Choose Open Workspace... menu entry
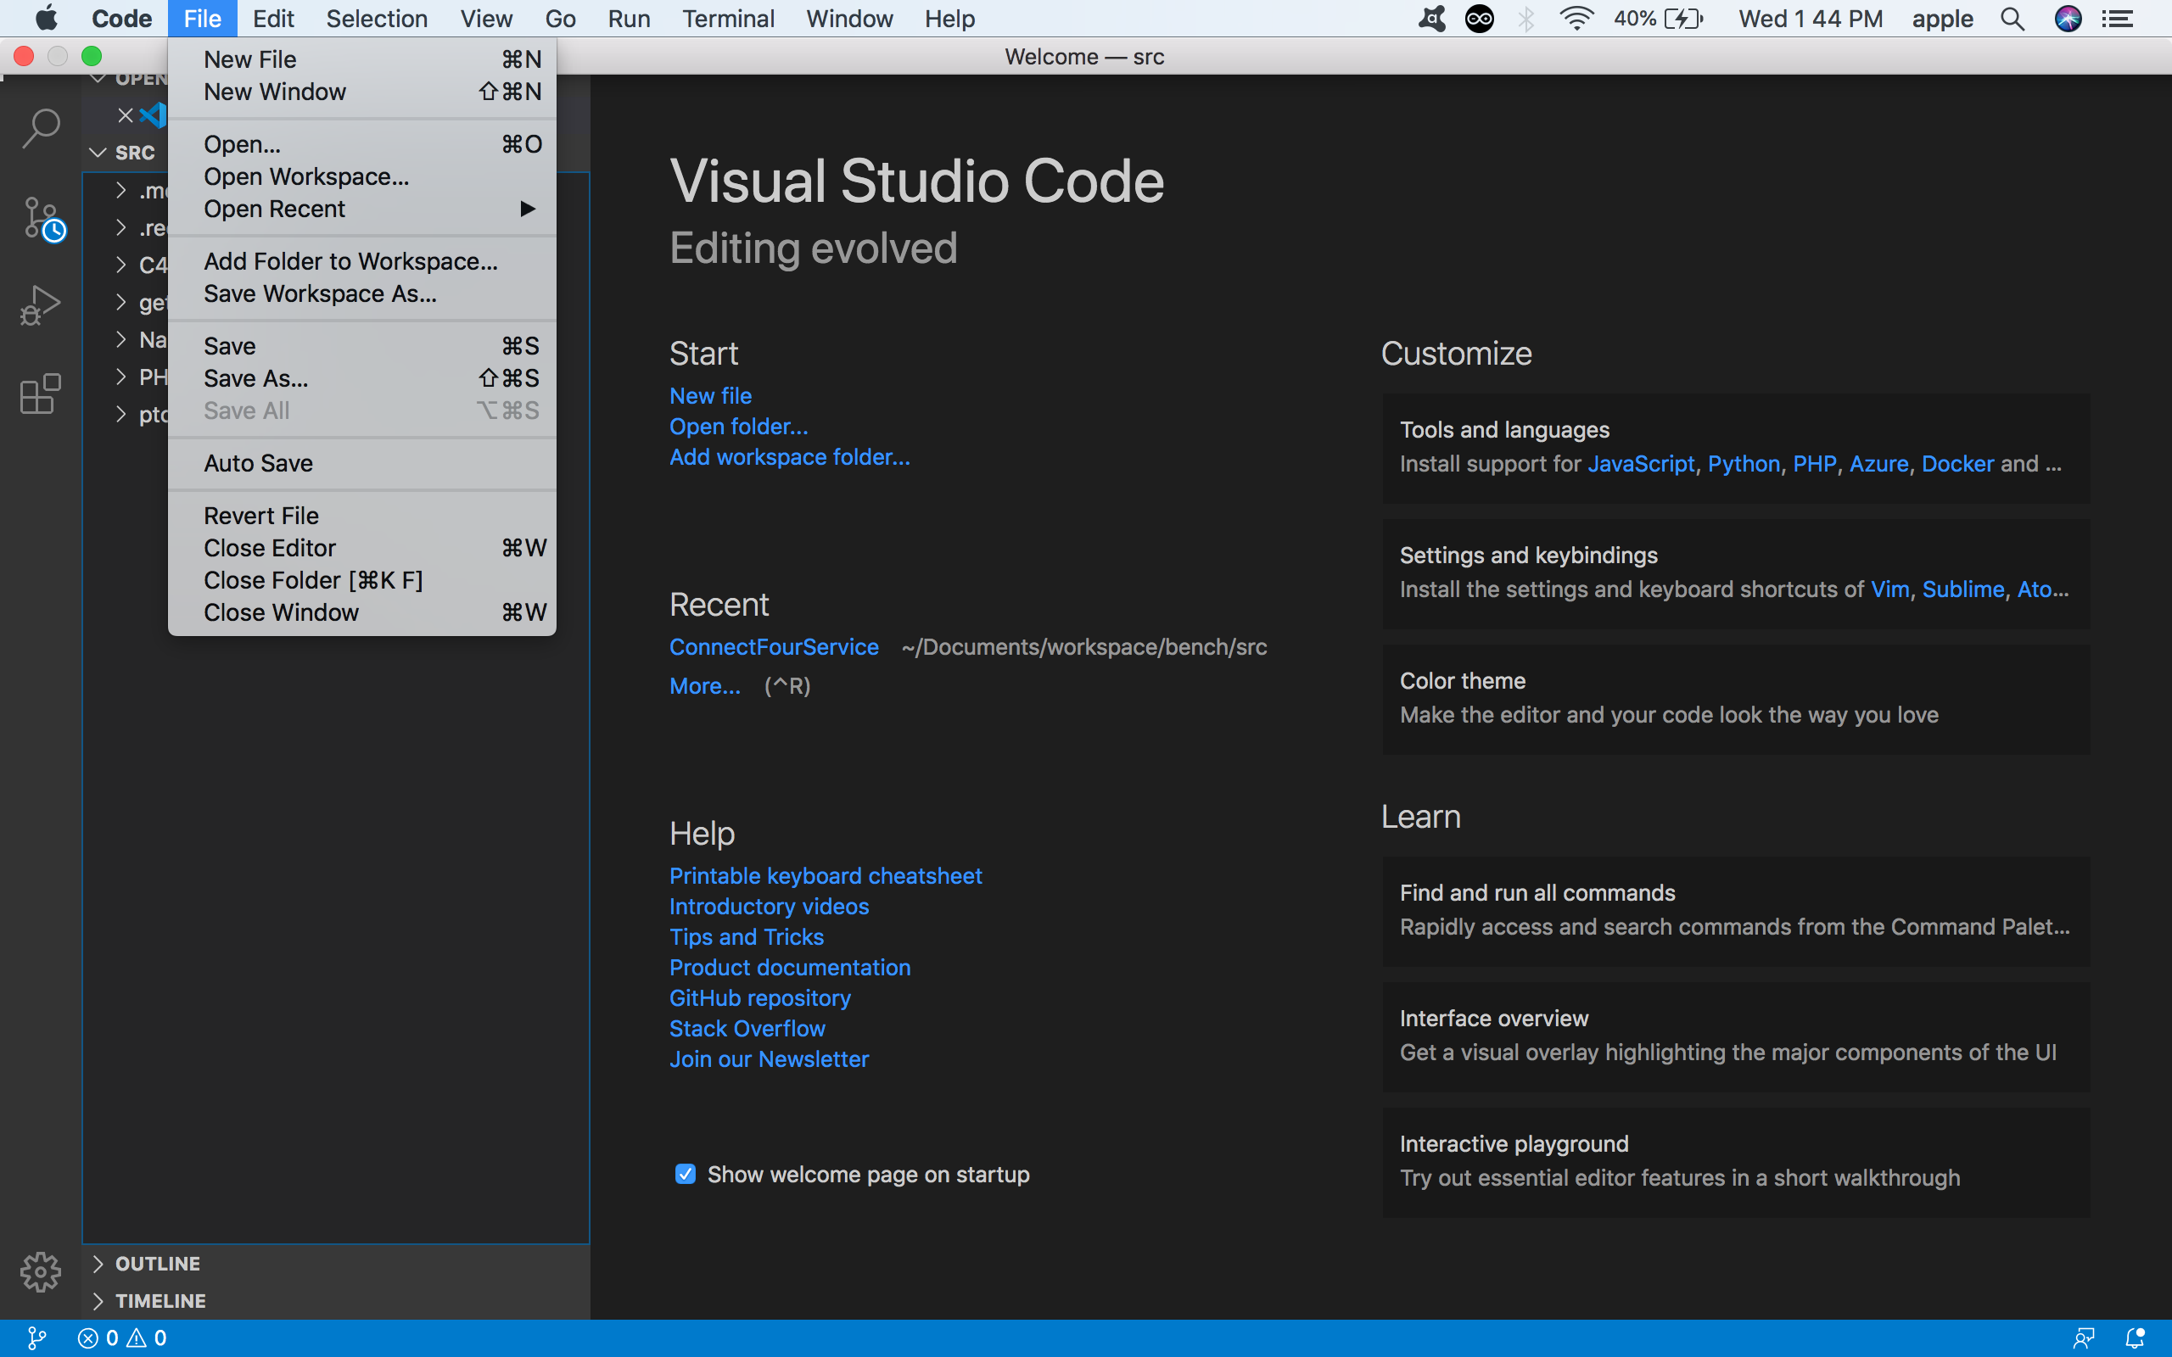This screenshot has height=1357, width=2172. click(x=361, y=176)
